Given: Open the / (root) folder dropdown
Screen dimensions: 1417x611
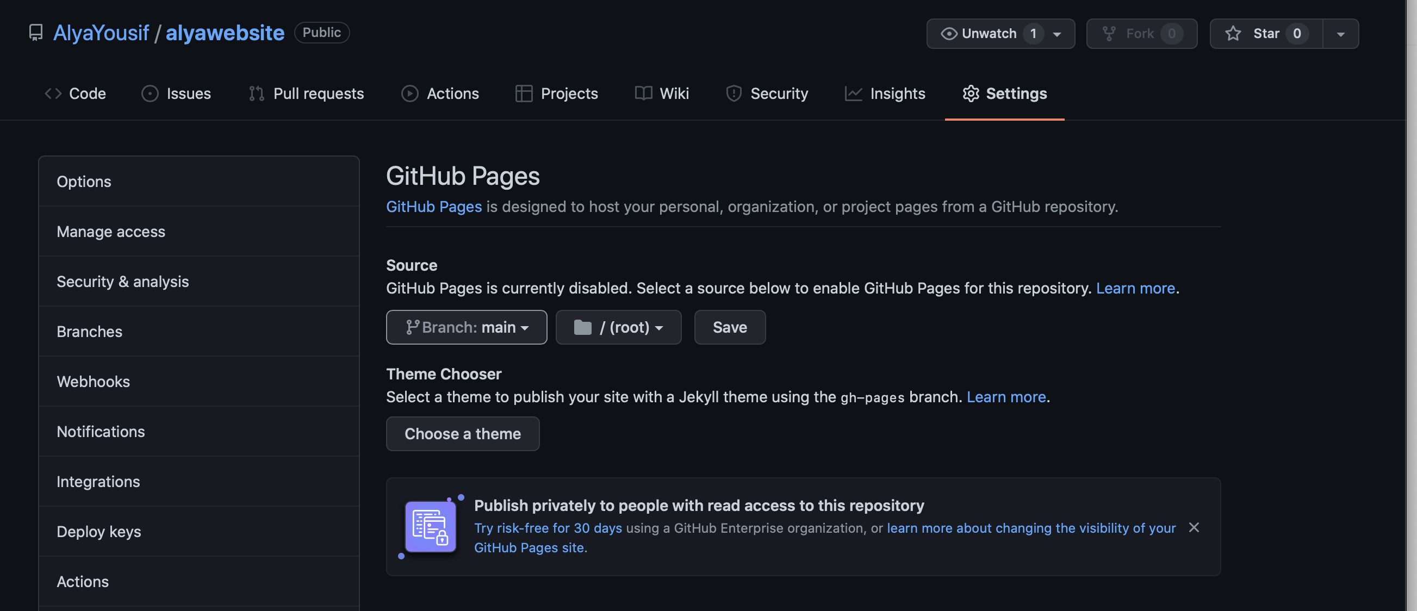Looking at the screenshot, I should pyautogui.click(x=618, y=327).
